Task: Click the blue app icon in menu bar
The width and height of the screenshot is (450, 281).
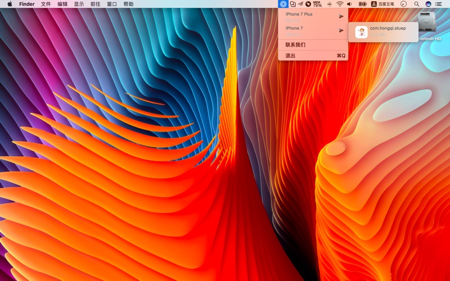Action: [x=283, y=4]
